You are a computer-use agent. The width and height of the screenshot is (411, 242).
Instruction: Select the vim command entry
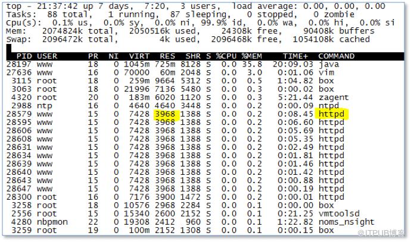tap(326, 73)
